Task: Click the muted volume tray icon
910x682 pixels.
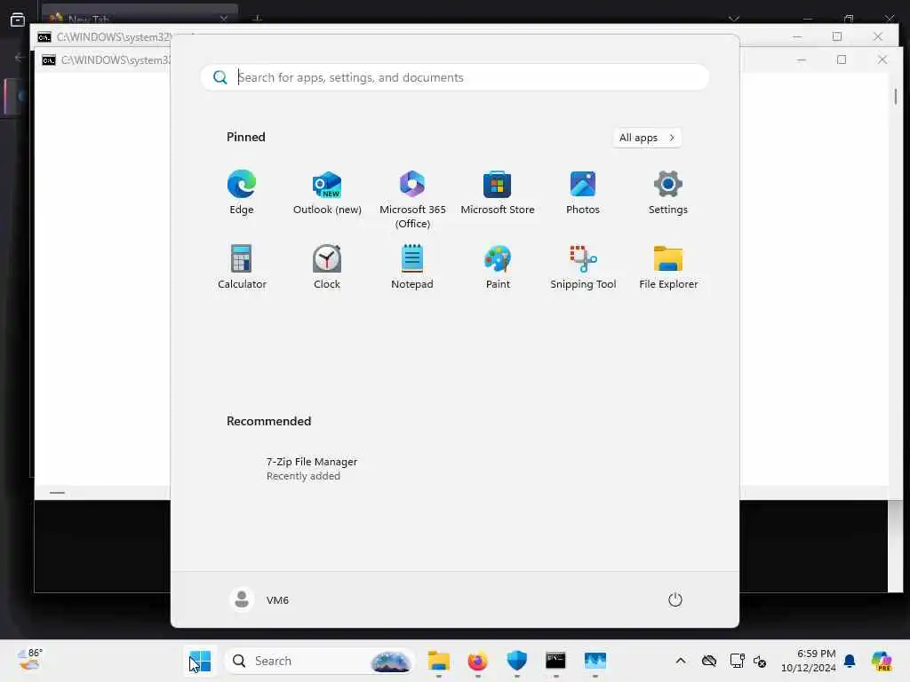Action: [x=760, y=661]
